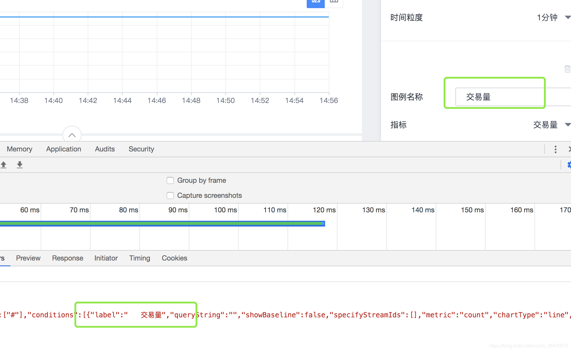This screenshot has height=351, width=571.
Task: Open the 指标 dropdown showing 交易量
Action: tap(552, 125)
